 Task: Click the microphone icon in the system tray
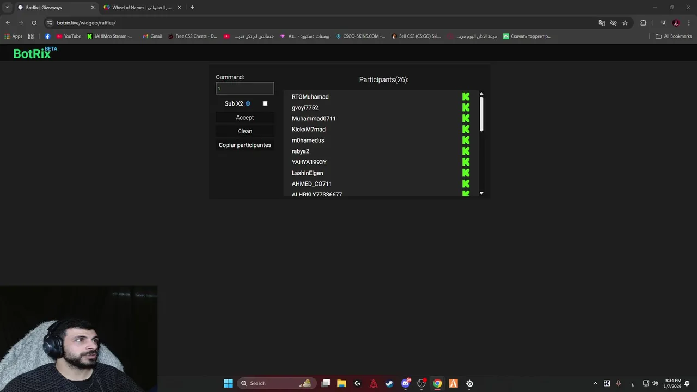(619, 383)
